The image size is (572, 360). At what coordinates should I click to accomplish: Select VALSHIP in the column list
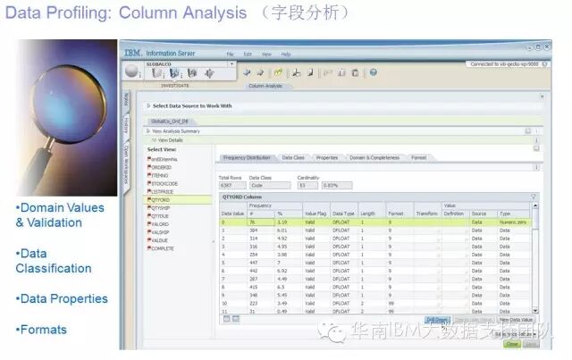[158, 232]
